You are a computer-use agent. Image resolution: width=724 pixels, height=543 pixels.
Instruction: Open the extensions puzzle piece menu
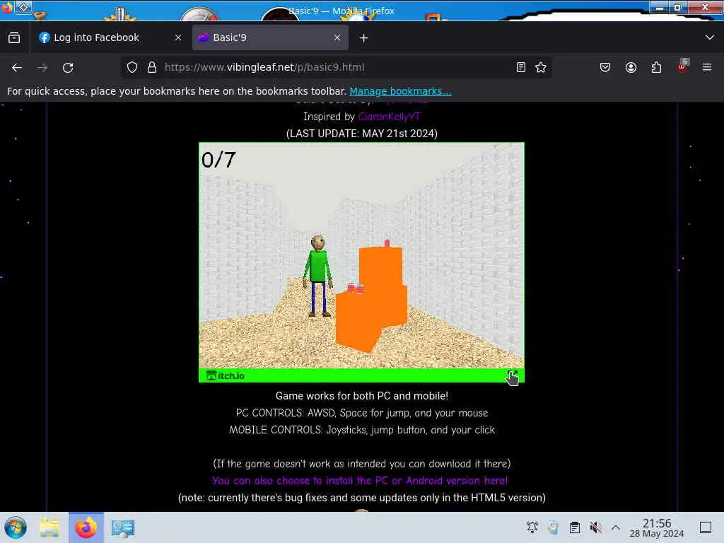[x=656, y=67]
